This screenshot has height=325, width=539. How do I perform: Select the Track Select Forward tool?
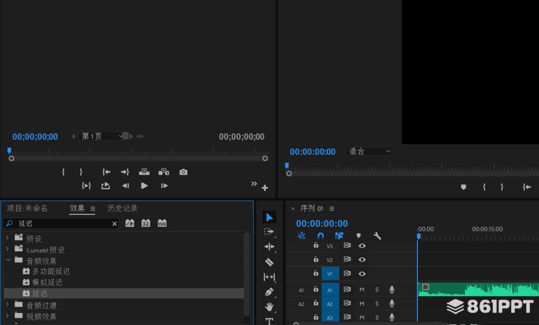coord(269,232)
